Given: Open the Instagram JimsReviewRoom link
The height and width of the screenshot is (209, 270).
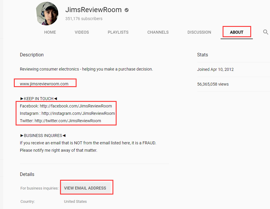Looking at the screenshot, I should point(78,113).
